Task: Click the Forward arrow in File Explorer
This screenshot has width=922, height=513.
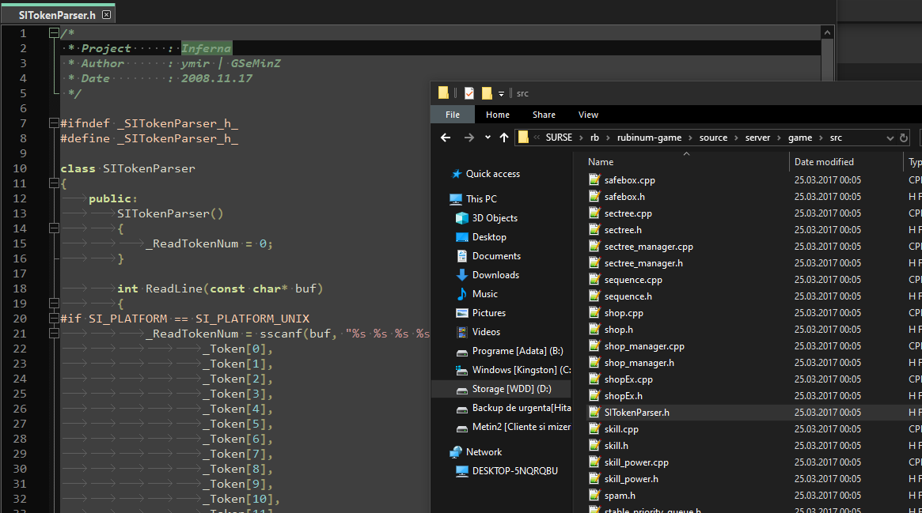Action: coord(469,138)
